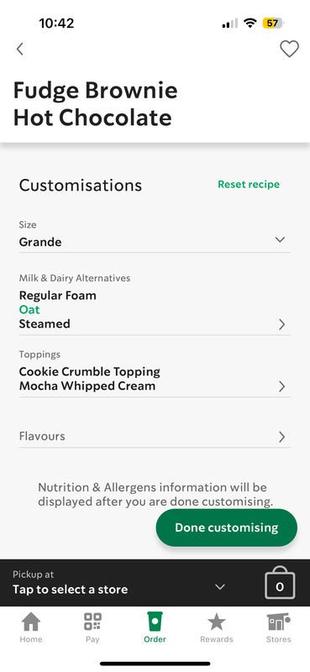Go to Home tab icon
Viewport: 310px width, 672px height.
click(31, 622)
